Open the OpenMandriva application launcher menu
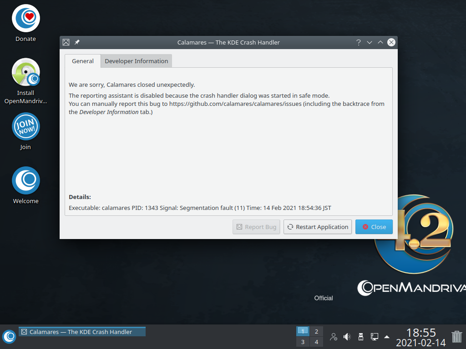Image resolution: width=466 pixels, height=349 pixels. tap(9, 337)
